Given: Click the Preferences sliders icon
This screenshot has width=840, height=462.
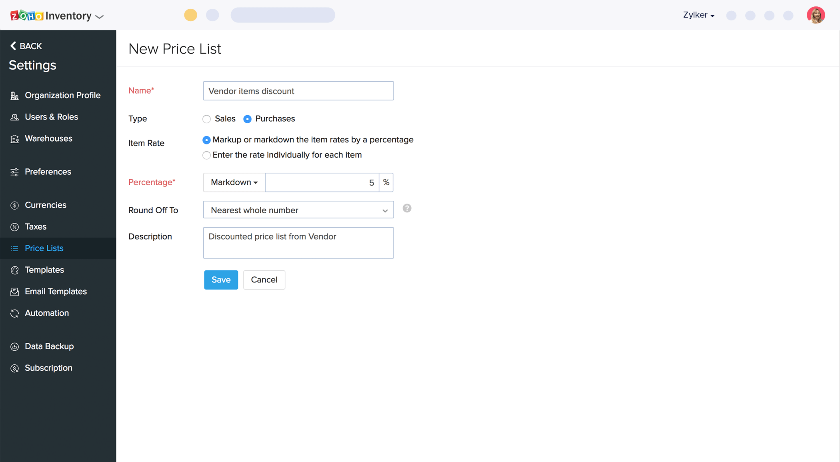Looking at the screenshot, I should (14, 172).
